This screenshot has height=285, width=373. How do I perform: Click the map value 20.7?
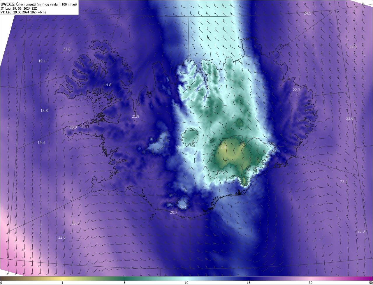pyautogui.click(x=173, y=212)
